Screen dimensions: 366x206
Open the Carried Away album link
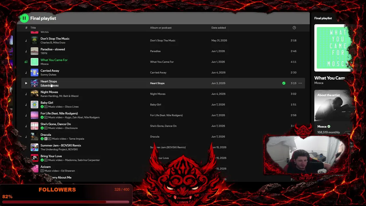pos(158,73)
